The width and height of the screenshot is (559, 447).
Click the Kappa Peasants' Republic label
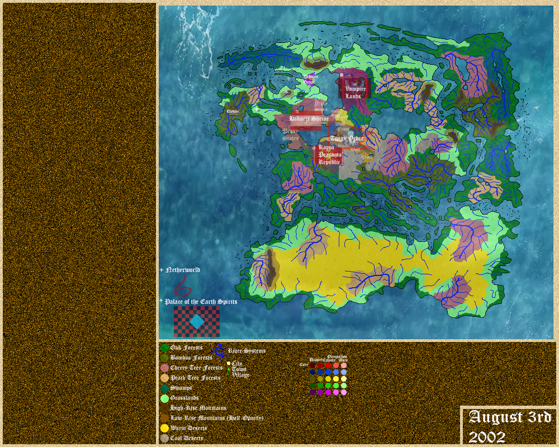click(x=330, y=155)
